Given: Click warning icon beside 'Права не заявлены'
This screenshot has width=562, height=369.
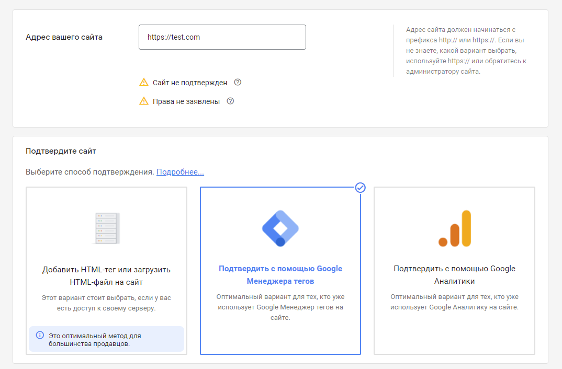Looking at the screenshot, I should coord(144,101).
